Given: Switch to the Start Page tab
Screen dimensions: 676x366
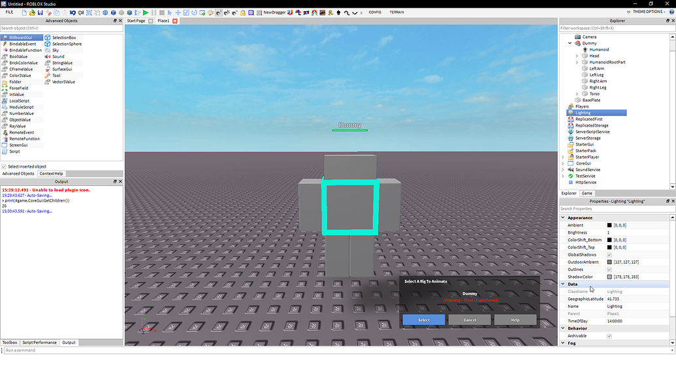Looking at the screenshot, I should (x=136, y=21).
